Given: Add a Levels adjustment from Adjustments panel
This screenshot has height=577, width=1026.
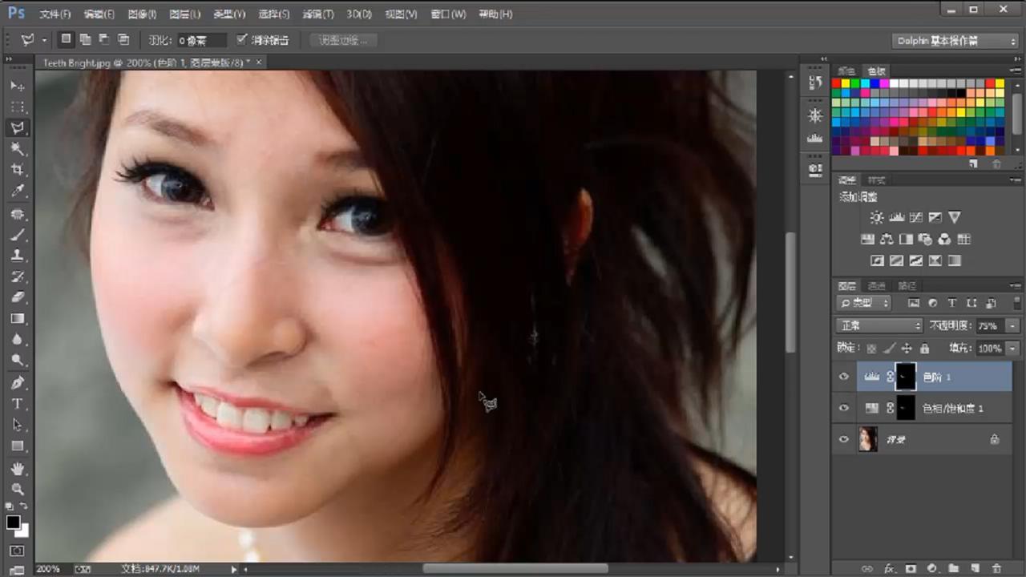Looking at the screenshot, I should (896, 217).
